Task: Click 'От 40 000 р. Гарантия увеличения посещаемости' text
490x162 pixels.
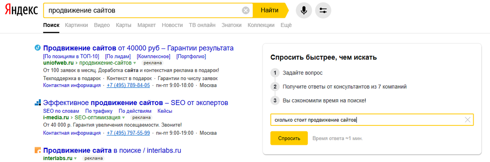Action: (112, 125)
